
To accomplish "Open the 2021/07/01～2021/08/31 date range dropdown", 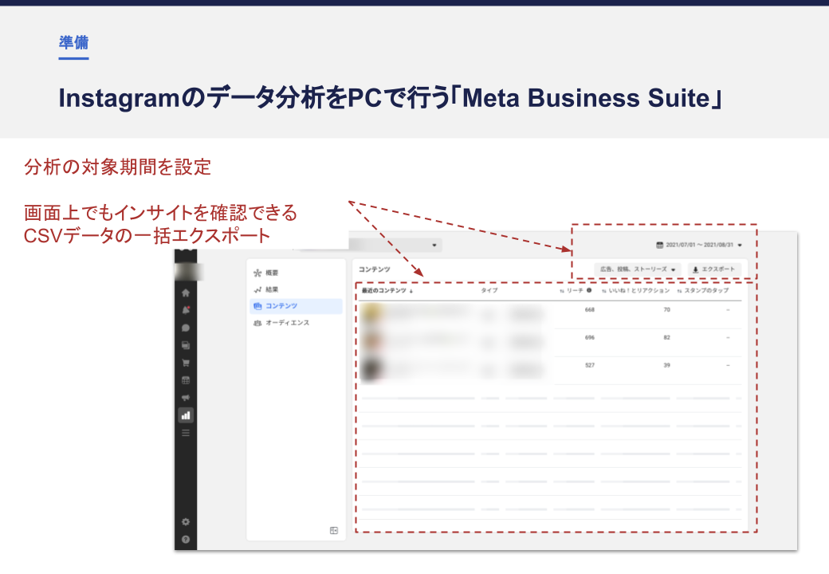I will coord(699,245).
